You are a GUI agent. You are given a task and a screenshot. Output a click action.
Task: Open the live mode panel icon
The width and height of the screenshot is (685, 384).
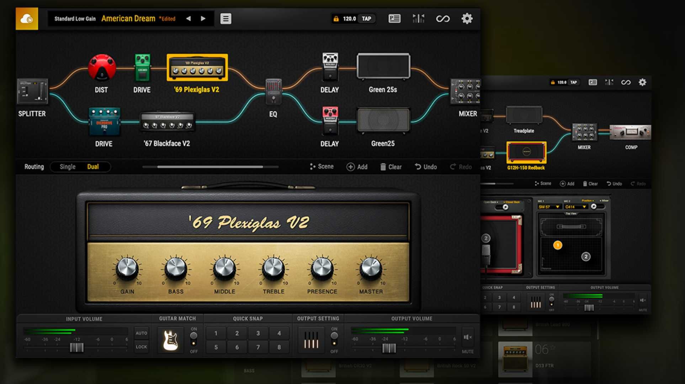coord(394,18)
